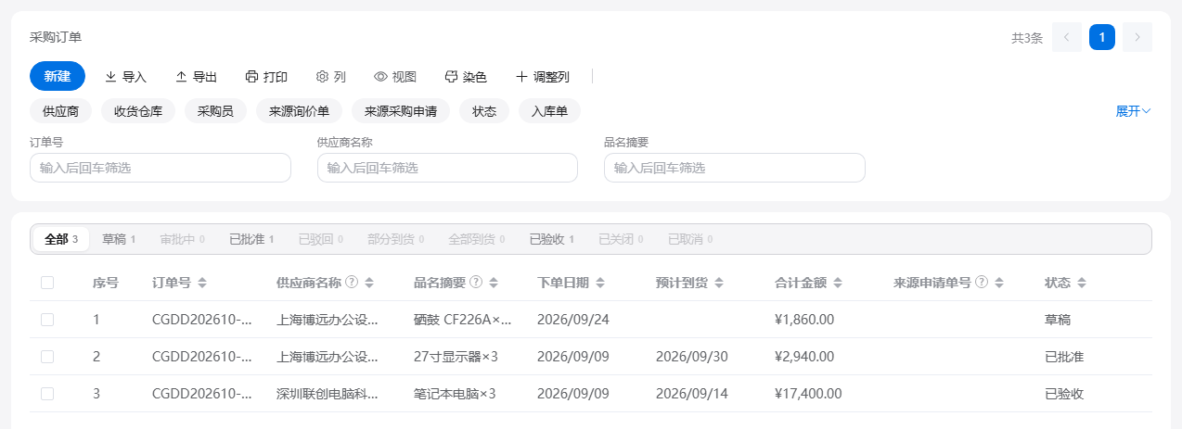The width and height of the screenshot is (1182, 429).
Task: Check the row 2 checkbox
Action: (47, 357)
